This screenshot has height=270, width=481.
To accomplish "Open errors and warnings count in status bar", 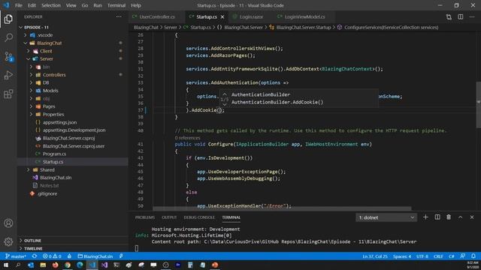I will pos(52,256).
